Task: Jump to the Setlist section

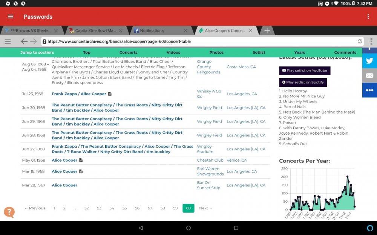Action: point(259,52)
